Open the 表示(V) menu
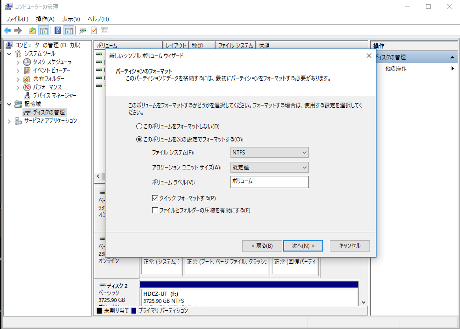The height and width of the screenshot is (329, 460). pyautogui.click(x=71, y=19)
